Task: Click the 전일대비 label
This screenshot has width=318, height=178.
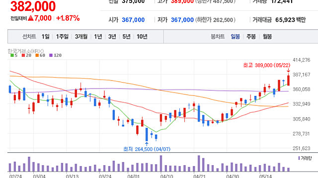Action: click(x=19, y=19)
